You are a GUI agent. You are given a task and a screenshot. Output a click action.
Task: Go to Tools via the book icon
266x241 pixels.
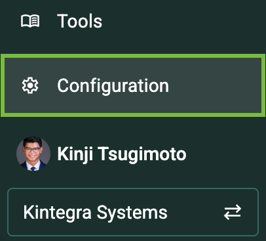[30, 21]
